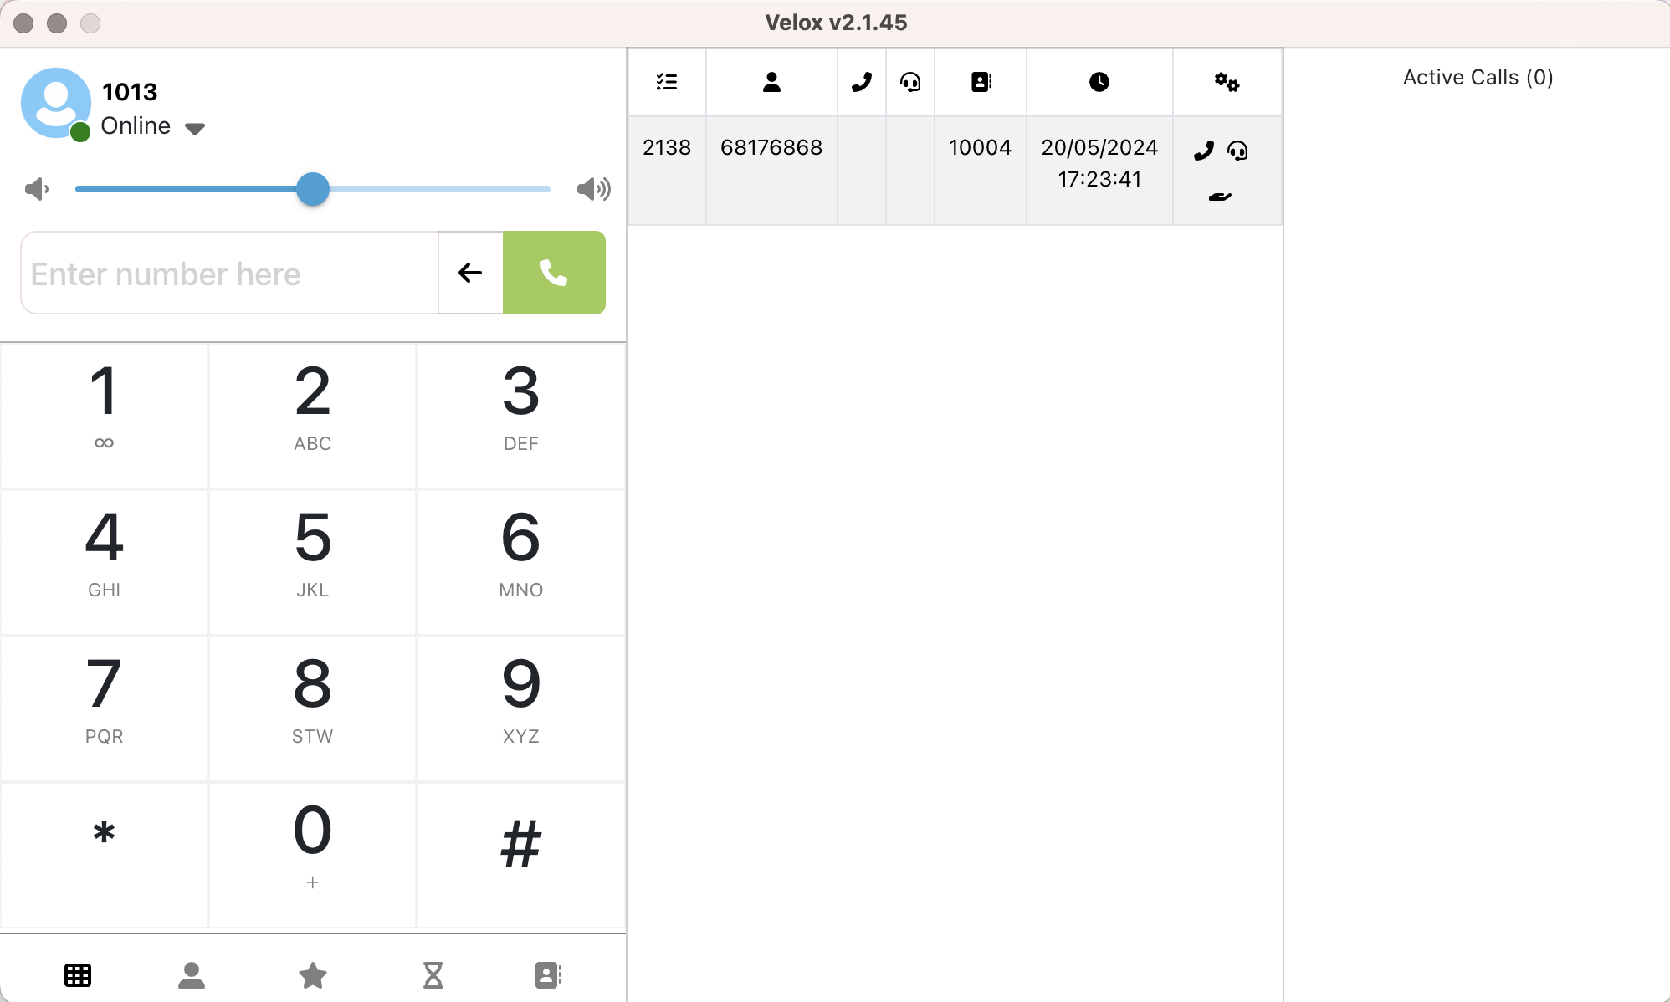Tap the asterisk dialpad key
This screenshot has height=1002, width=1670.
tap(104, 855)
